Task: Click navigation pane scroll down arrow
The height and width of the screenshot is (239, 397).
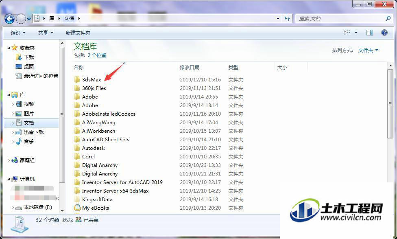Action: [x=62, y=210]
